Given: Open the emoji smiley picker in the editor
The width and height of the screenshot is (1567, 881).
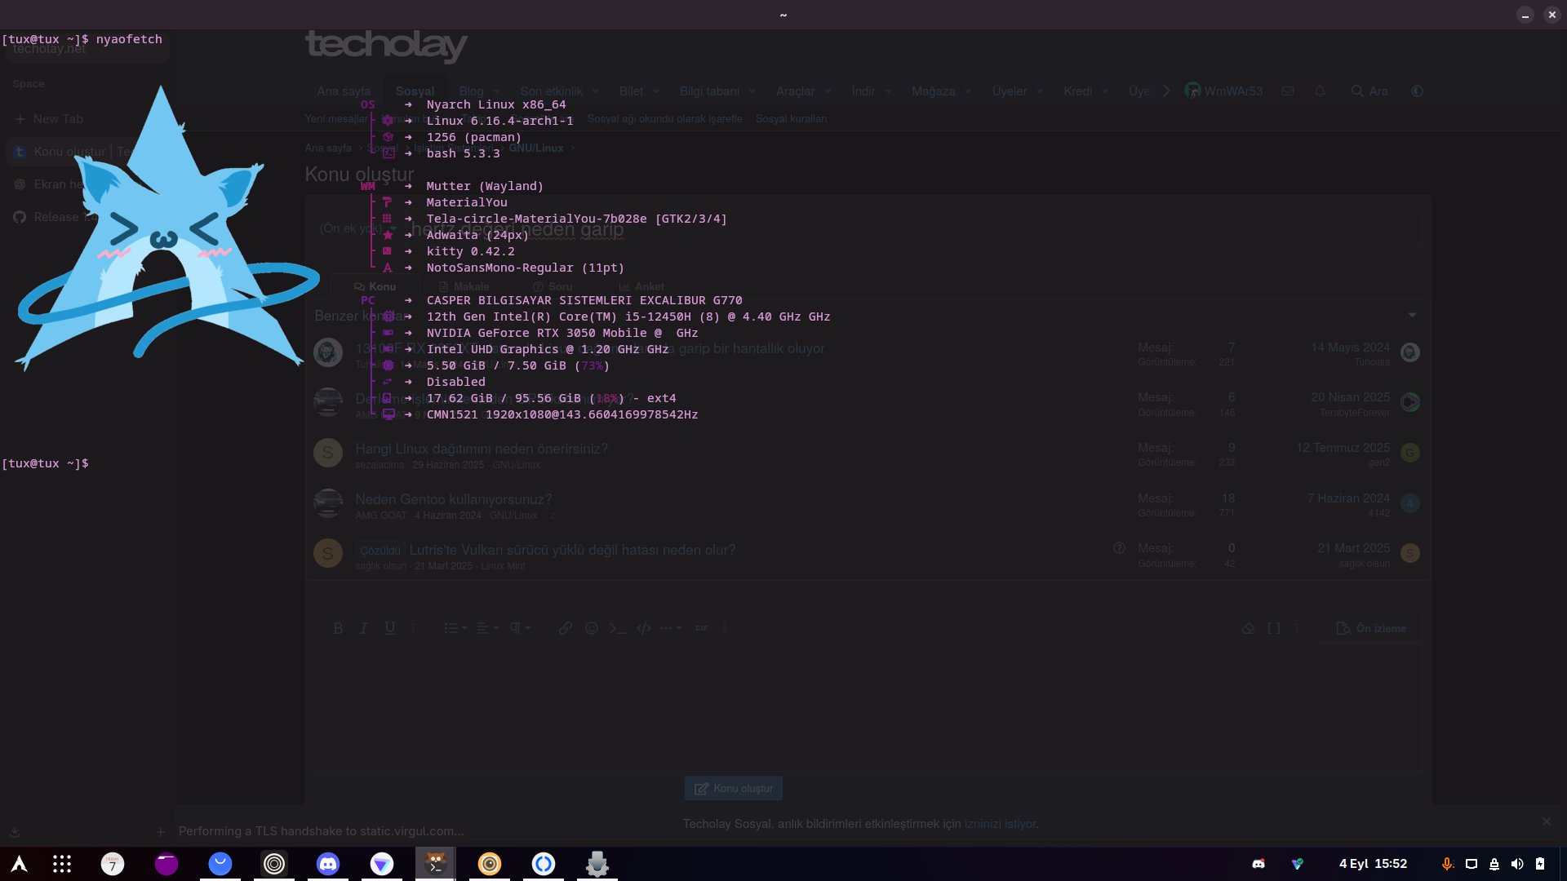Looking at the screenshot, I should pyautogui.click(x=592, y=628).
